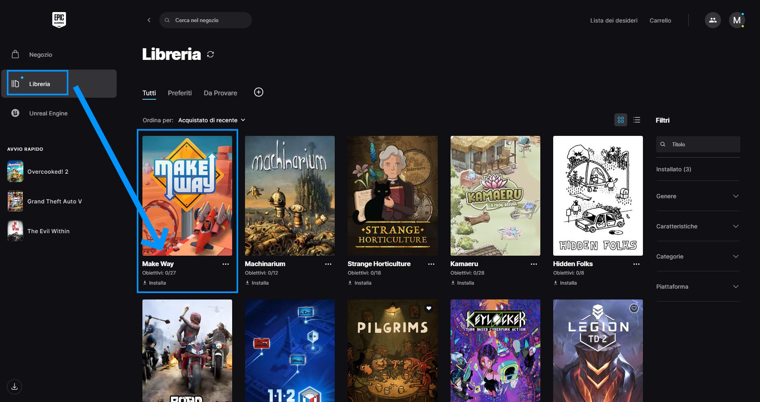Launch The Evil Within quick launch icon
This screenshot has width=760, height=402.
pyautogui.click(x=15, y=231)
